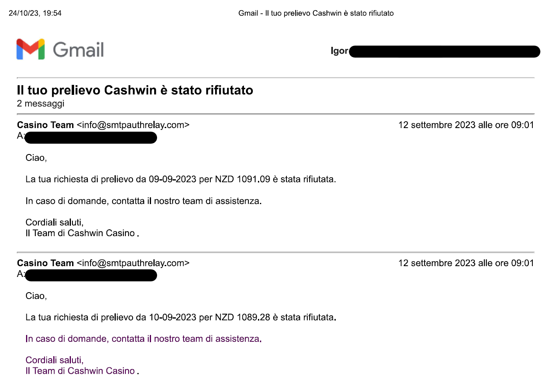
Task: Click the first message's black support team line
Action: pos(143,201)
